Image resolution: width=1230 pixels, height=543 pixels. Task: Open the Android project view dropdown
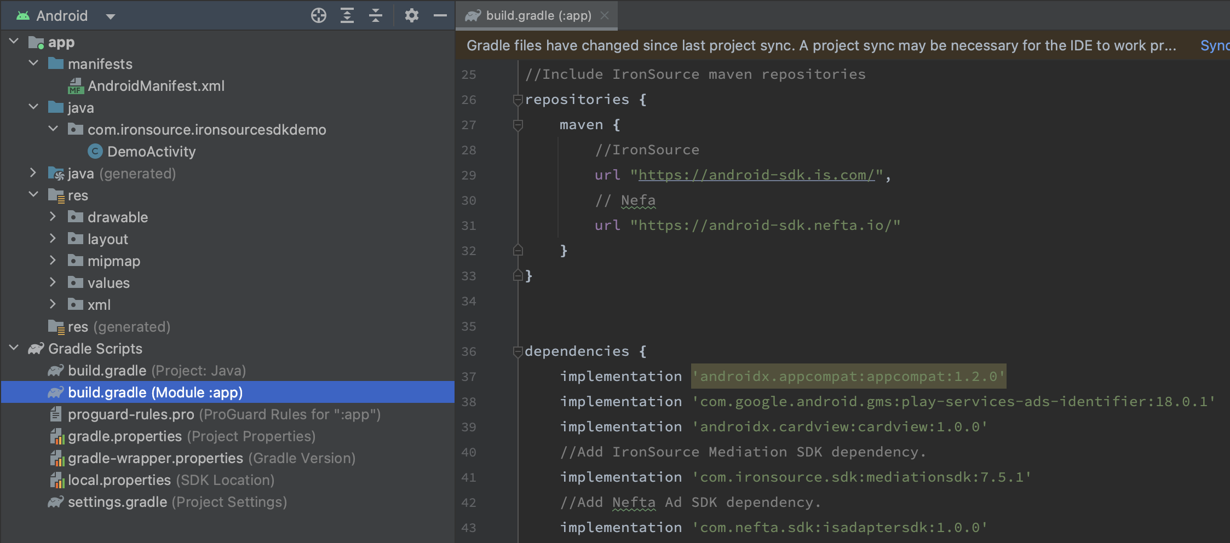coord(110,16)
